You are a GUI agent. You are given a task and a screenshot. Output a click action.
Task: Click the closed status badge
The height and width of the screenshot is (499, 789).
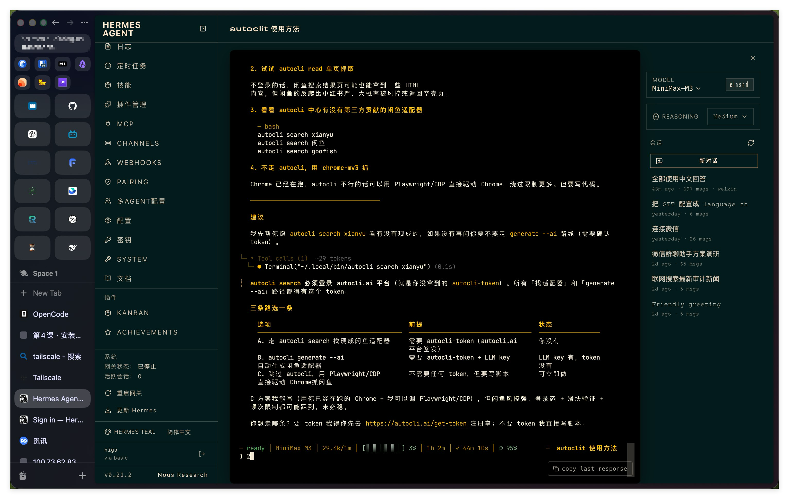pyautogui.click(x=739, y=85)
